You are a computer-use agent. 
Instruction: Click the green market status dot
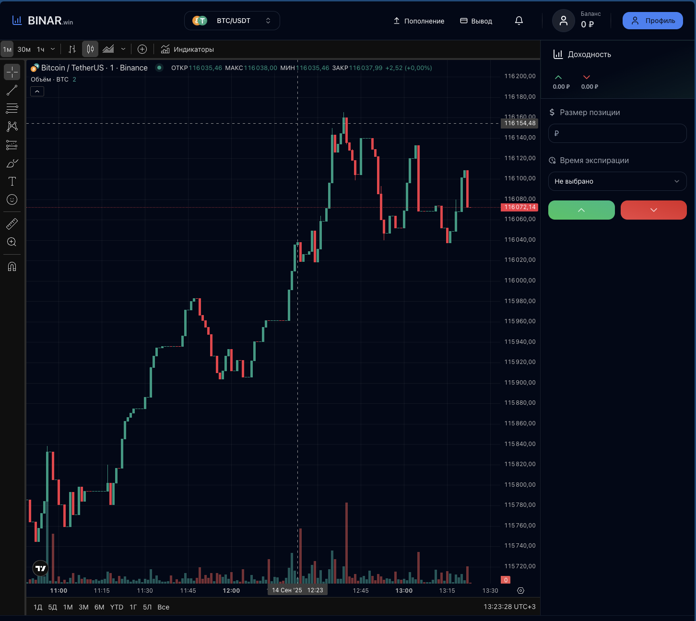(x=160, y=68)
